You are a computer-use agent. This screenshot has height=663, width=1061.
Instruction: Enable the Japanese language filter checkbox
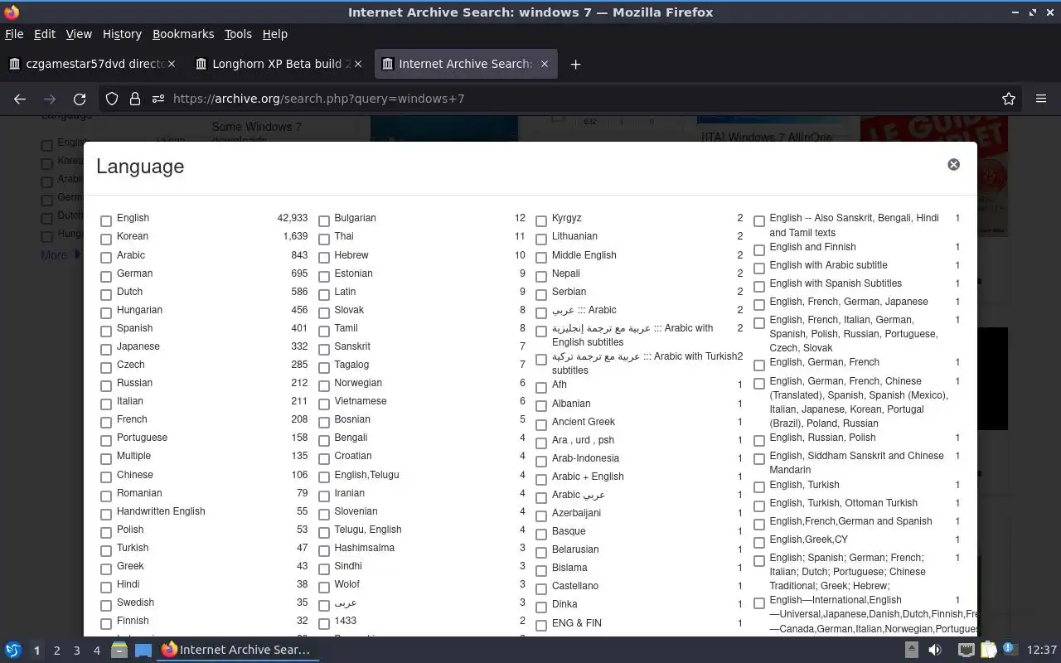(x=106, y=349)
